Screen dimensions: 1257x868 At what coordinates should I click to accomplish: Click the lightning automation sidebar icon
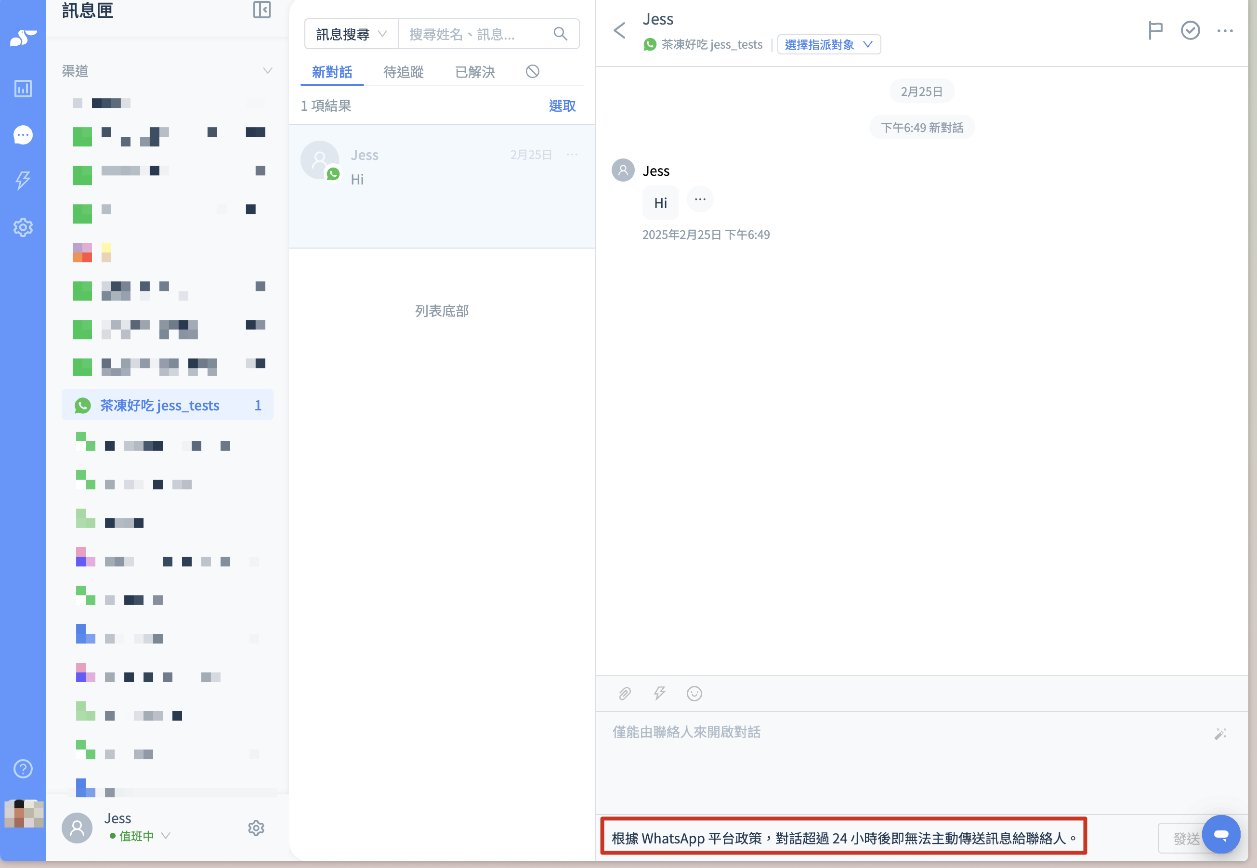(23, 180)
